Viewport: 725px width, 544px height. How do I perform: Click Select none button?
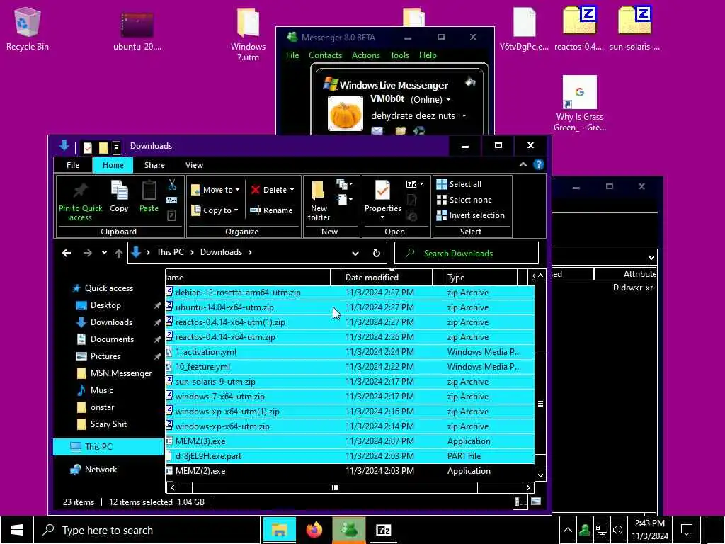tap(464, 200)
